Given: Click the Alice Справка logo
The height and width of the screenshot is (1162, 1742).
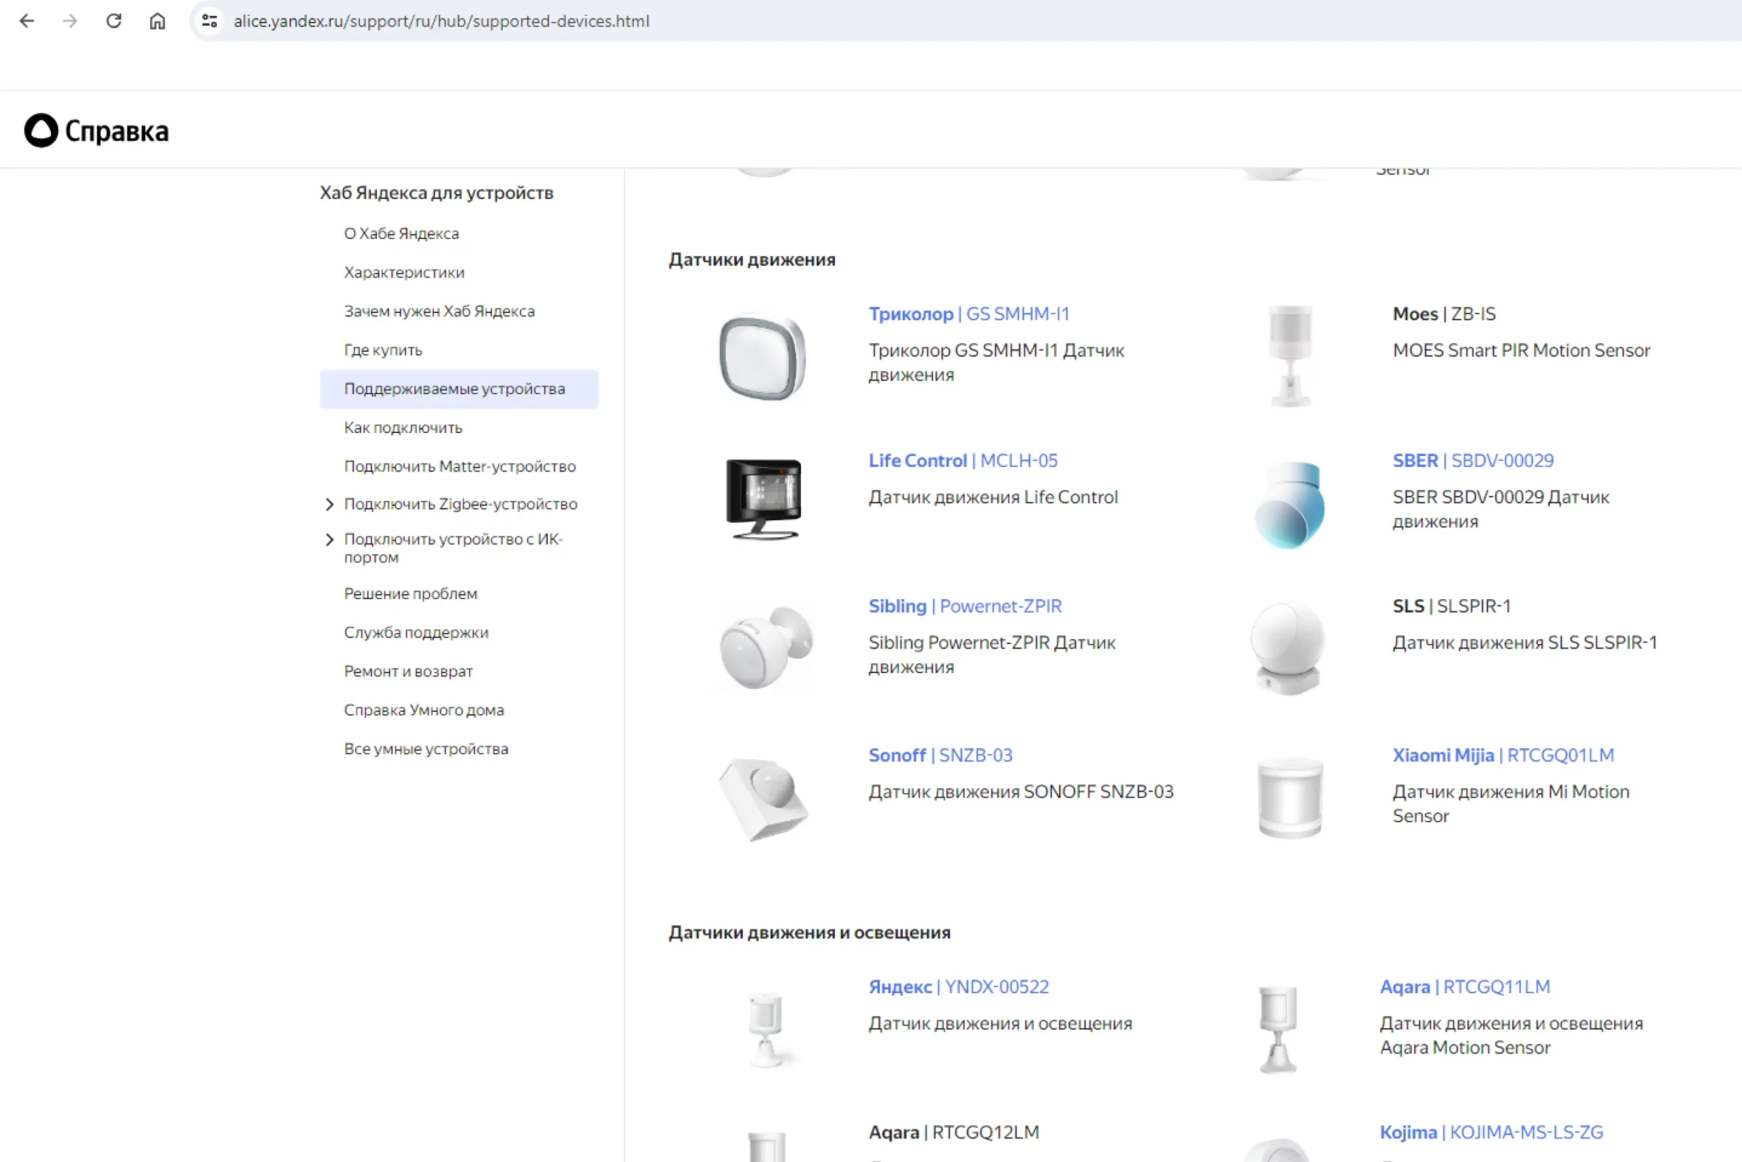Looking at the screenshot, I should (x=96, y=131).
